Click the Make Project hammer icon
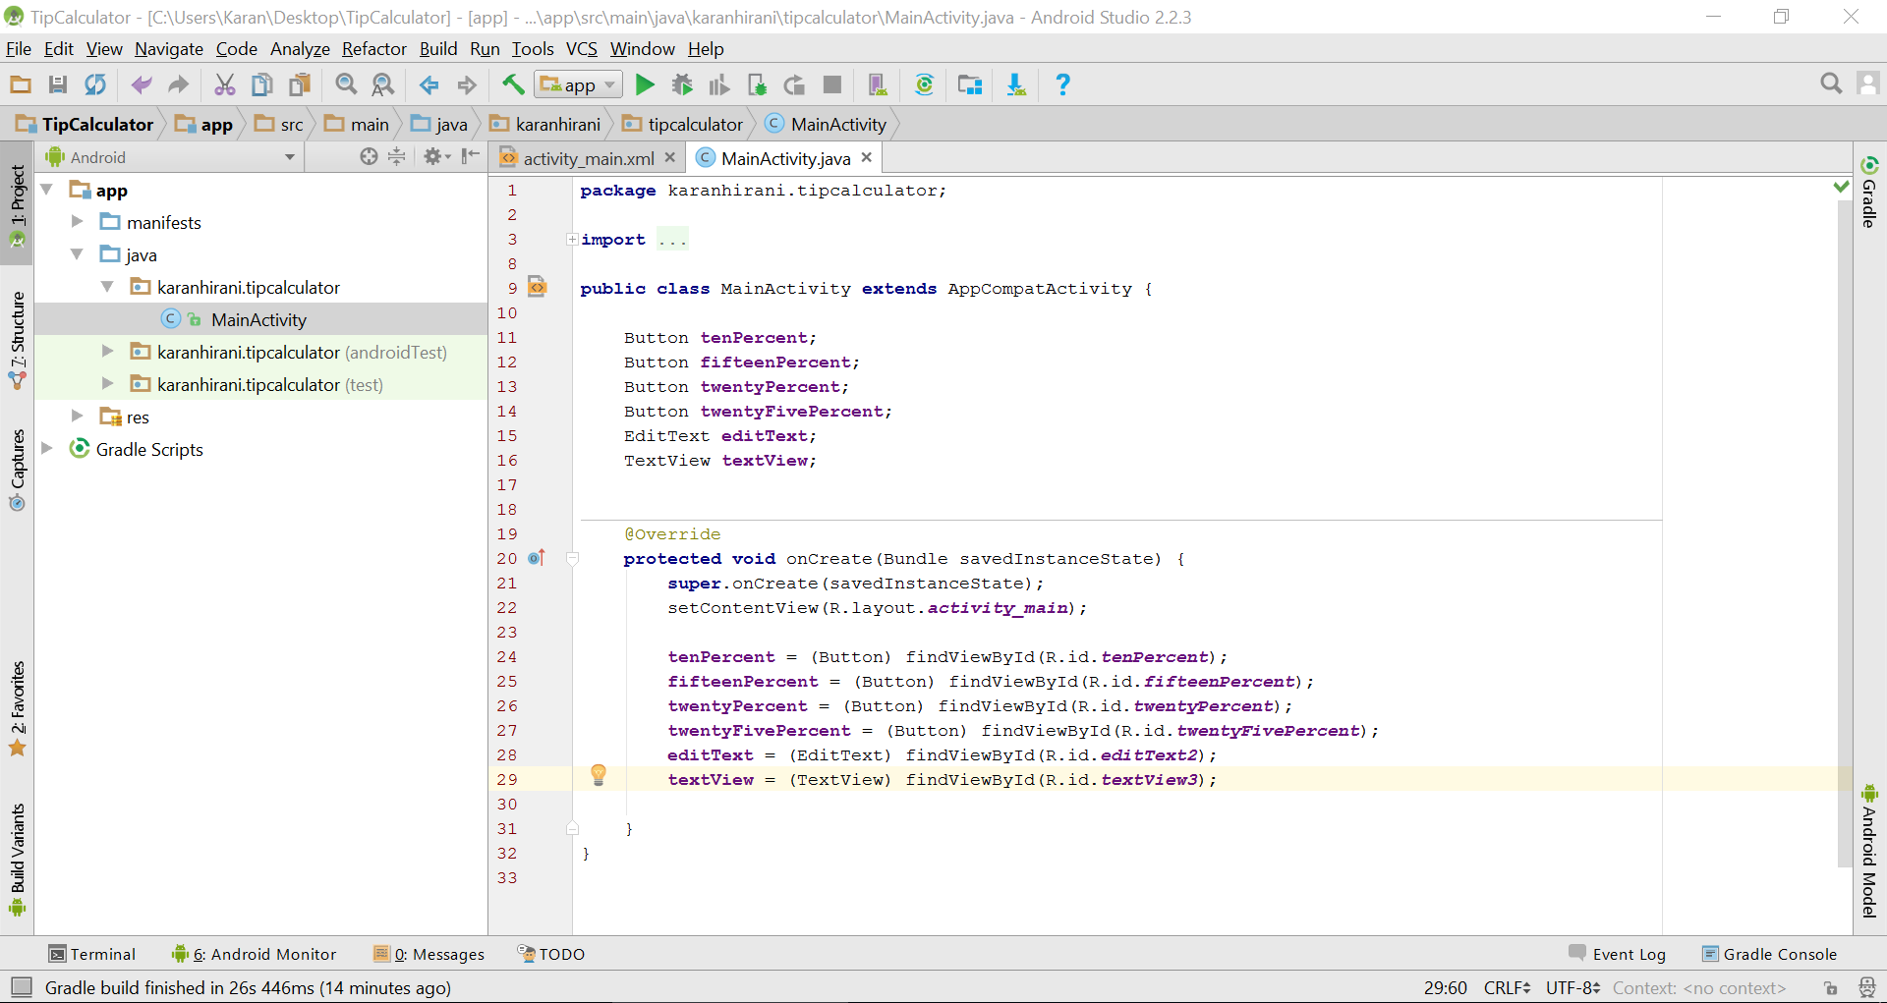 (513, 85)
